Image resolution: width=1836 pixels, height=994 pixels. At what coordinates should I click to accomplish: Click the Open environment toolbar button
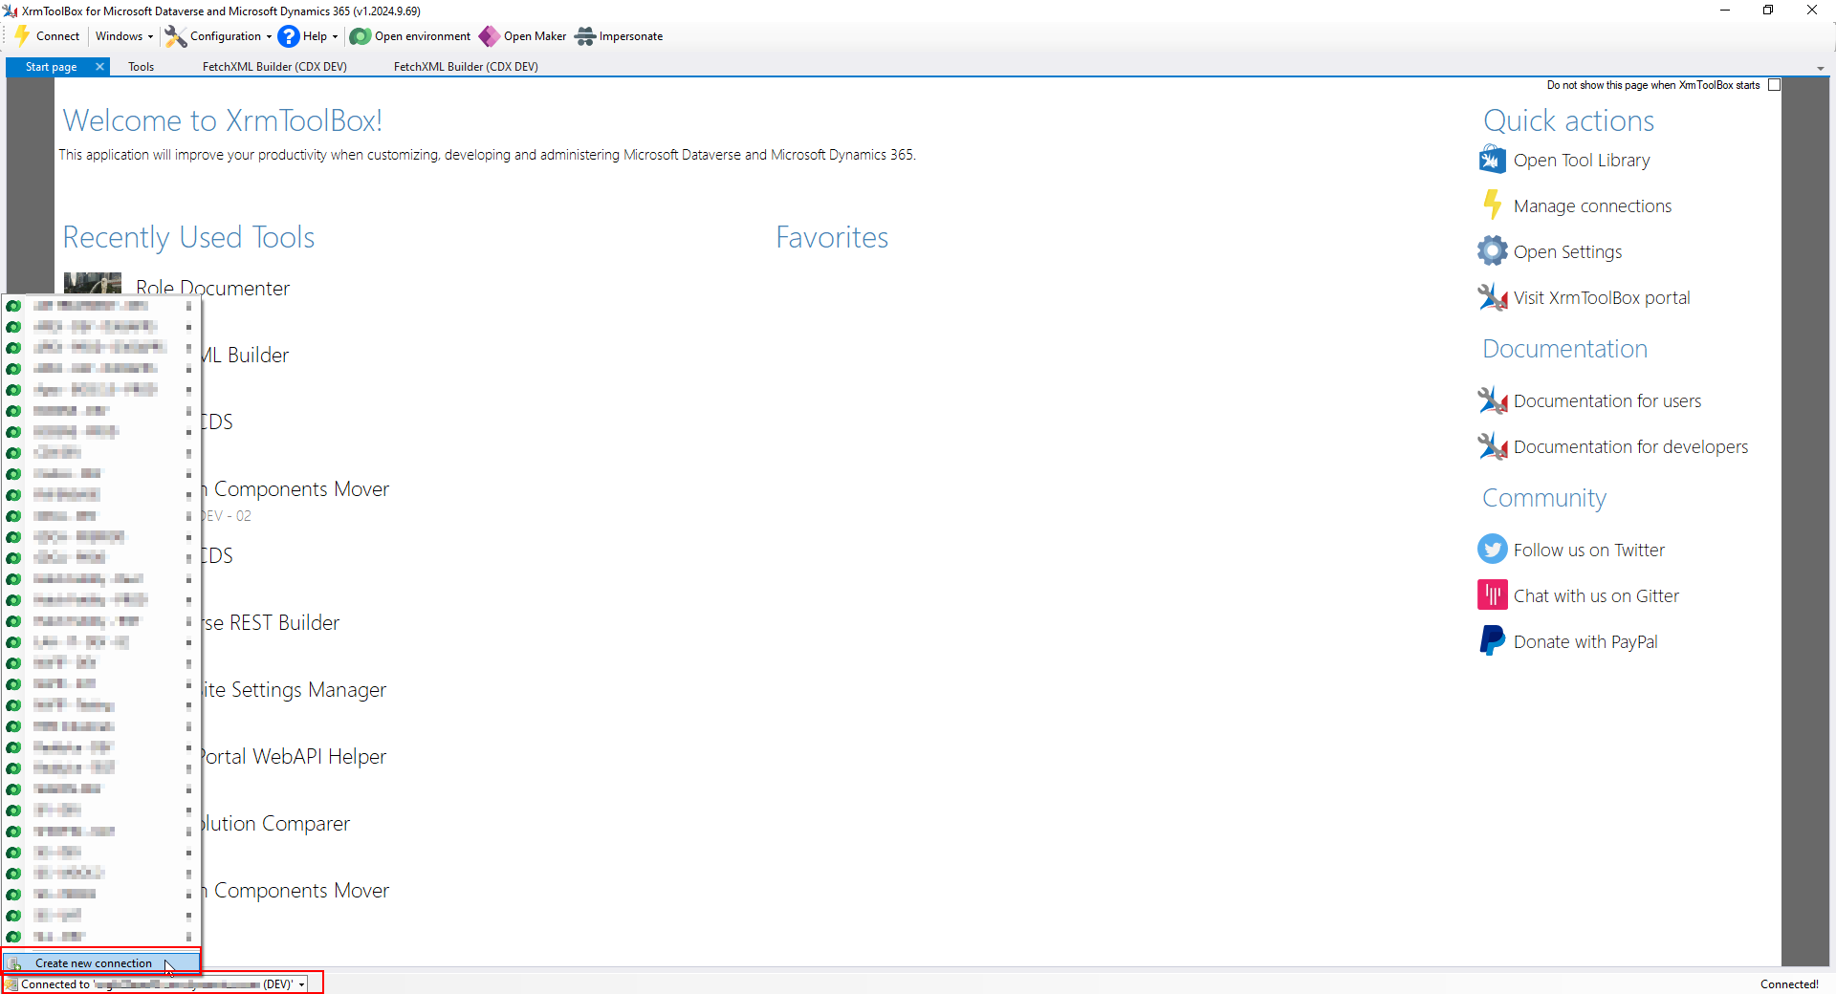coord(410,36)
